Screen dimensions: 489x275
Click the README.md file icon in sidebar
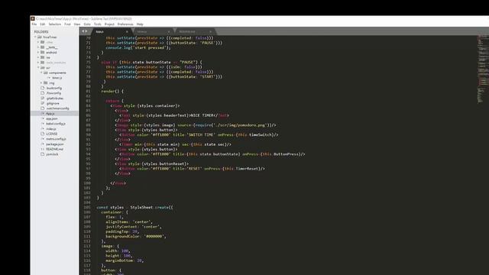click(43, 149)
